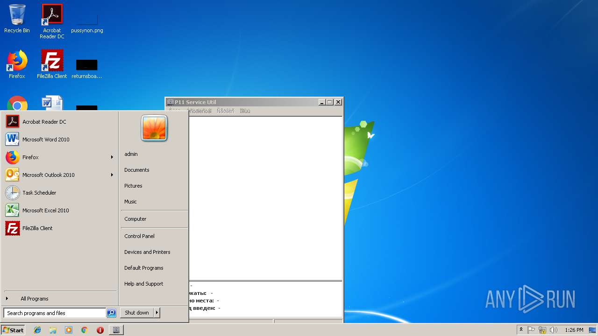
Task: Open the Recycle Bin desktop icon
Action: point(17,19)
